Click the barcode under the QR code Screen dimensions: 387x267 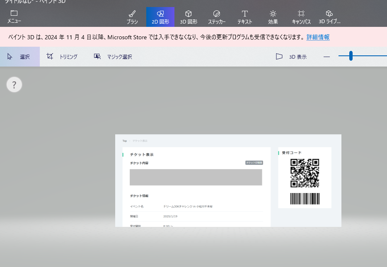(305, 198)
